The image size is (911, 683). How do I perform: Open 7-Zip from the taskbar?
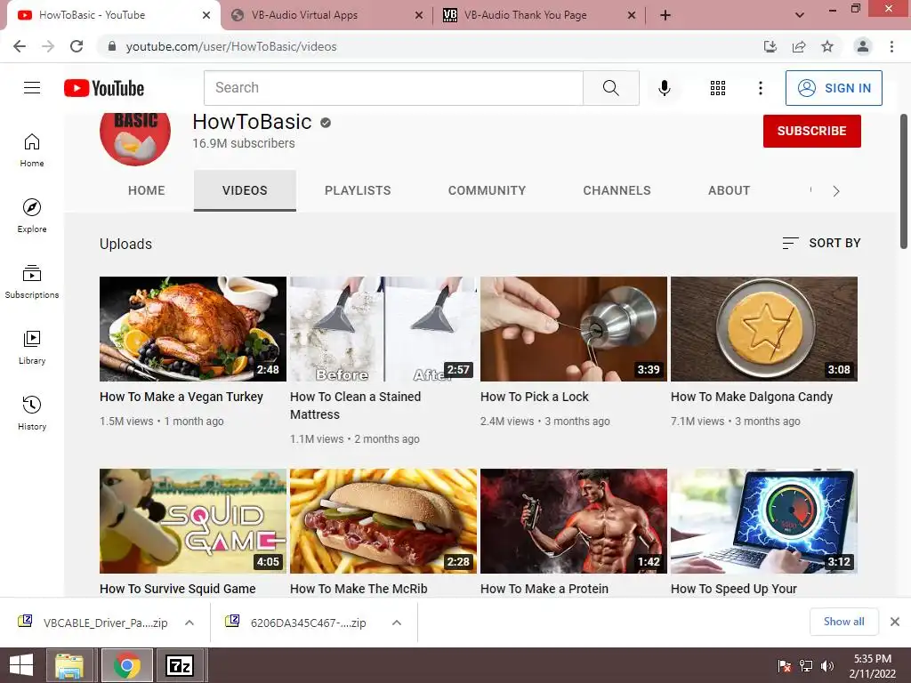pos(180,665)
